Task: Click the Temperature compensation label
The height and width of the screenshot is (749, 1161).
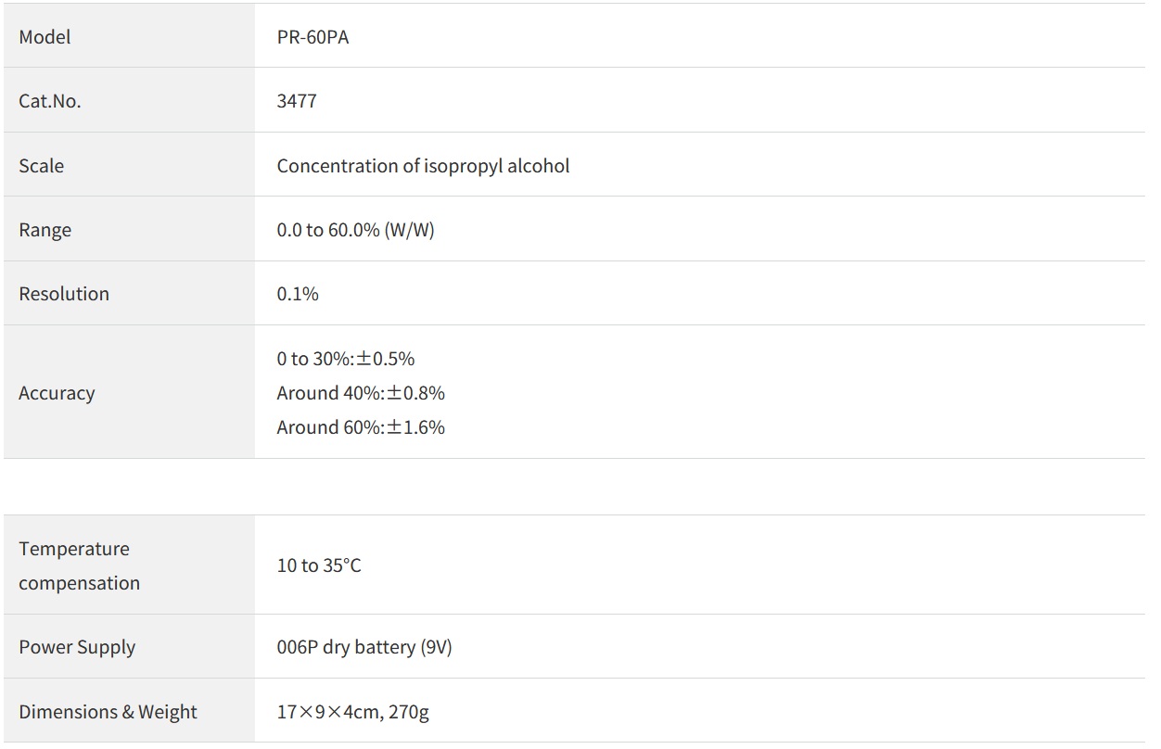Action: 79,565
